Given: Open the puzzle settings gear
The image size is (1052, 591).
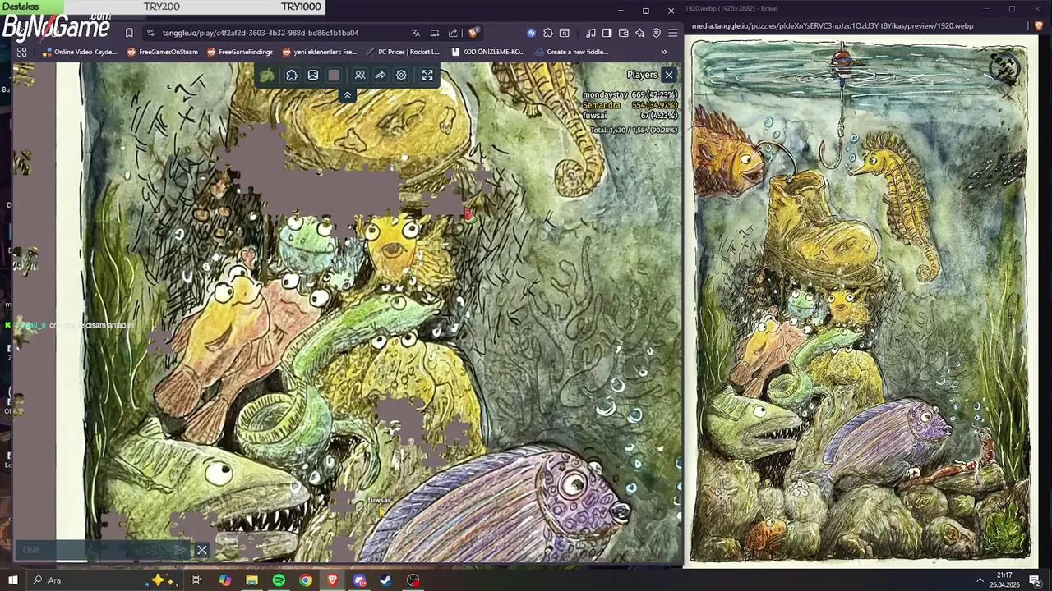Looking at the screenshot, I should [x=401, y=76].
